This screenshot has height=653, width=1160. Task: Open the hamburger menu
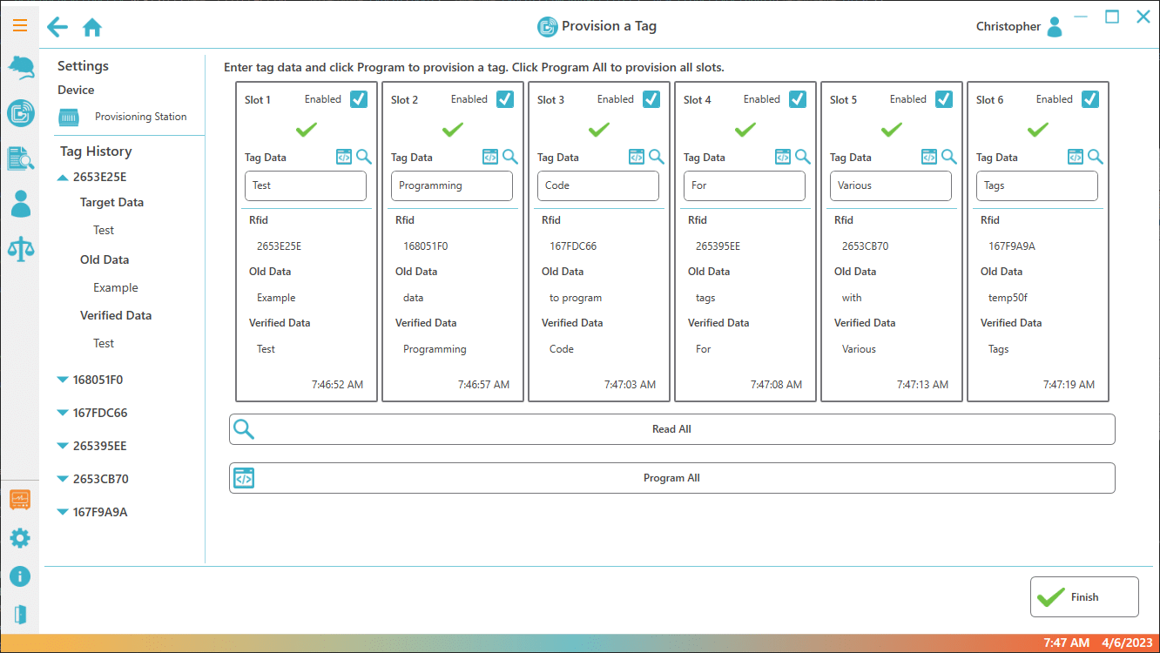[19, 25]
